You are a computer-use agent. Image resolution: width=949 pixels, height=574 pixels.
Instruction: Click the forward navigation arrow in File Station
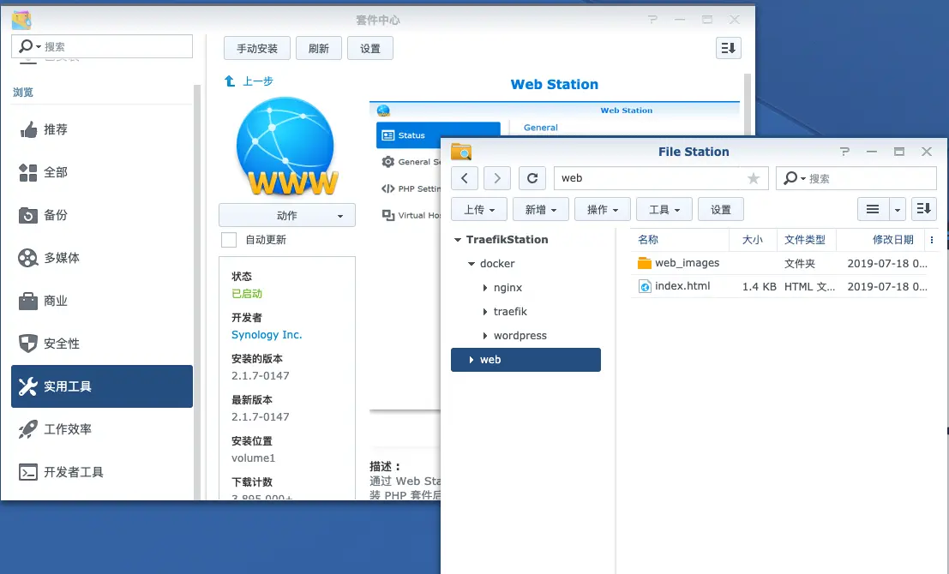[496, 177]
